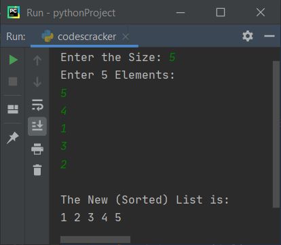Click the Down the stack trace arrow
The height and width of the screenshot is (245, 281).
(x=37, y=82)
